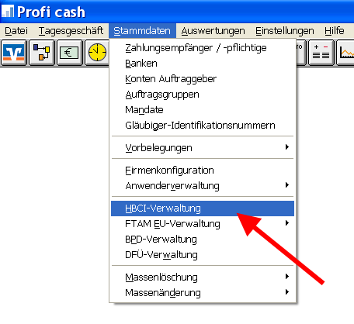Click the yellow clock toolbar icon
This screenshot has width=354, height=324.
pyautogui.click(x=97, y=53)
